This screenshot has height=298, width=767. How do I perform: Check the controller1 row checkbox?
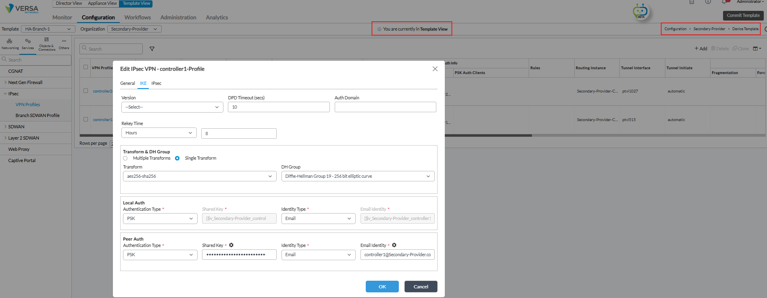pos(85,119)
